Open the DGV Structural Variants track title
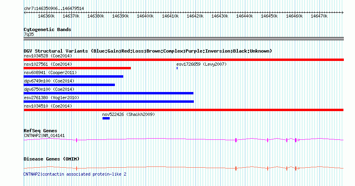This screenshot has height=186, width=355. tap(148, 51)
